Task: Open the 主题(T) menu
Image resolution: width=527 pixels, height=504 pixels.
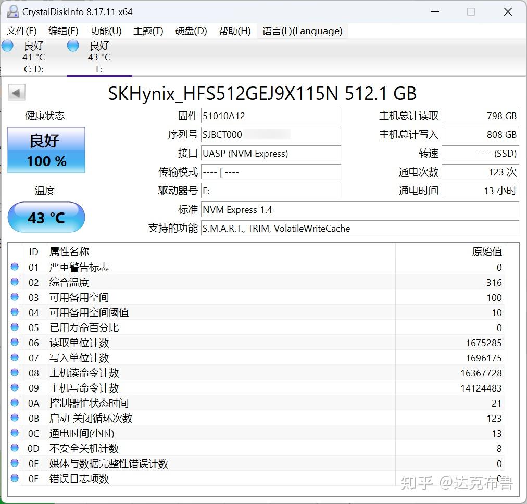Action: tap(147, 31)
